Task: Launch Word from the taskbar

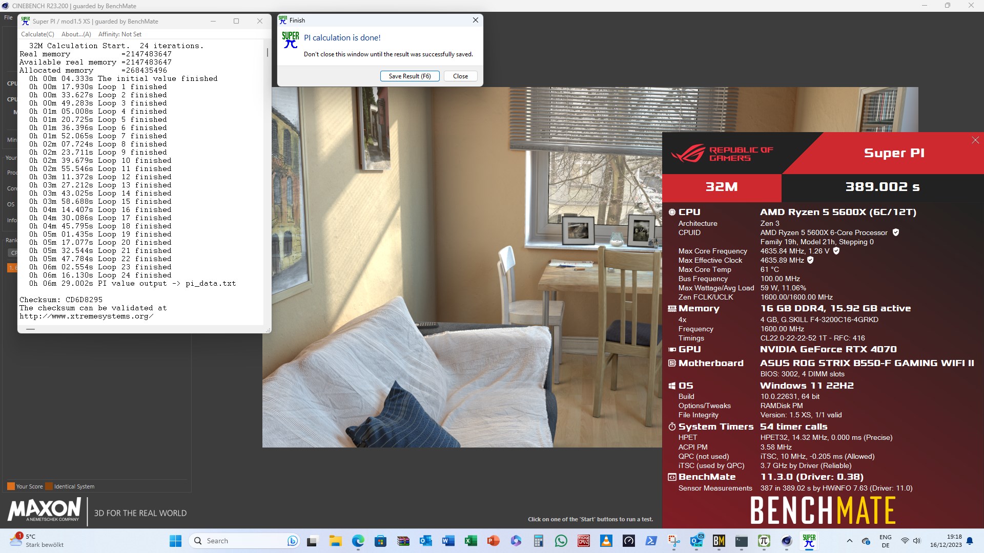Action: pyautogui.click(x=448, y=541)
